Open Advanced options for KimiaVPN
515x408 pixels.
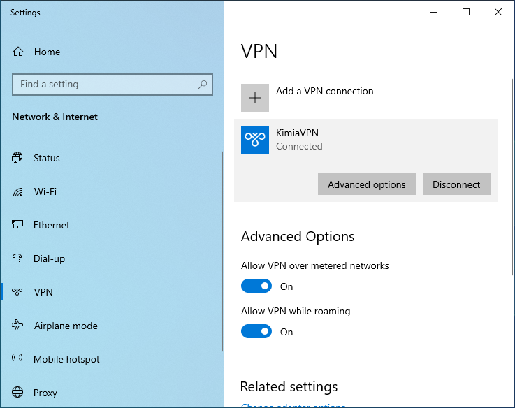click(x=366, y=184)
